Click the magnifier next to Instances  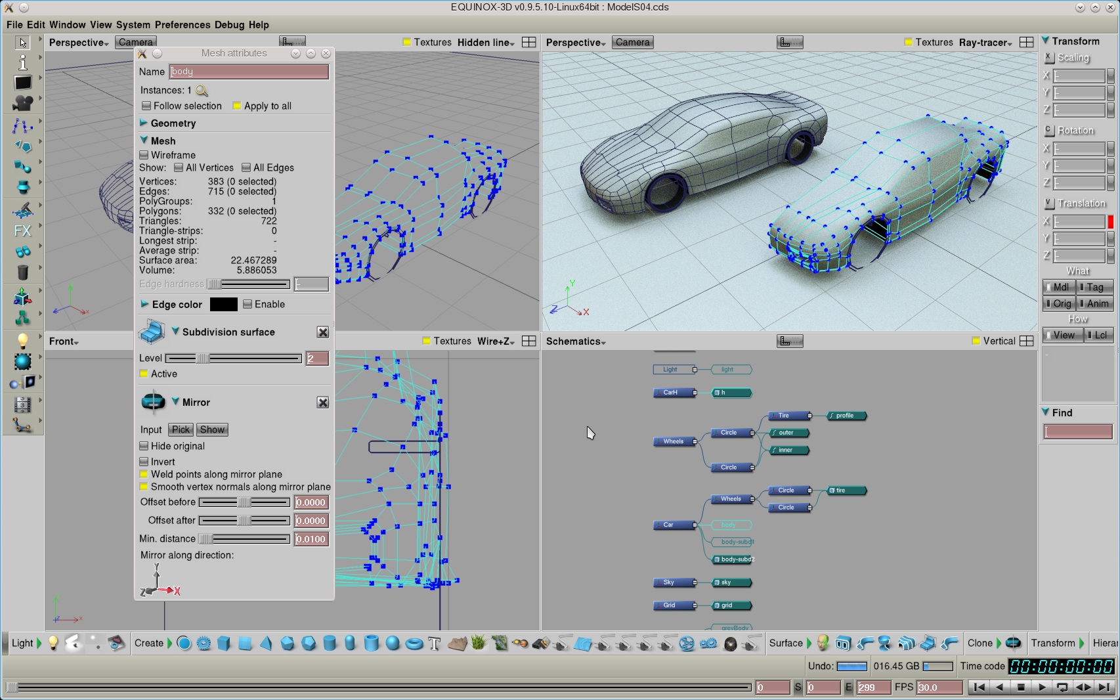(202, 91)
